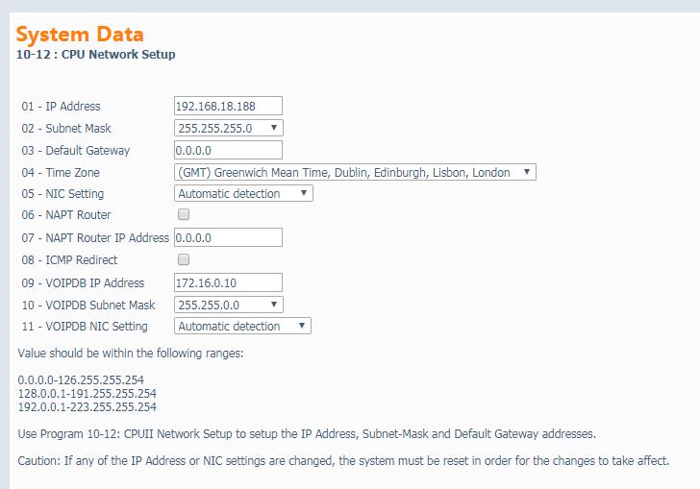Click the 'Value should be within' ranges note

[131, 353]
